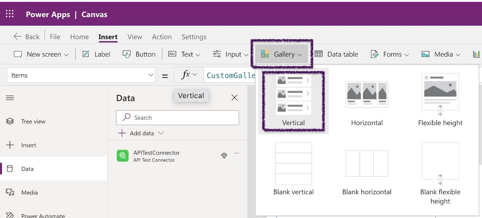Image resolution: width=482 pixels, height=218 pixels.
Task: Insert a Label control
Action: (96, 54)
